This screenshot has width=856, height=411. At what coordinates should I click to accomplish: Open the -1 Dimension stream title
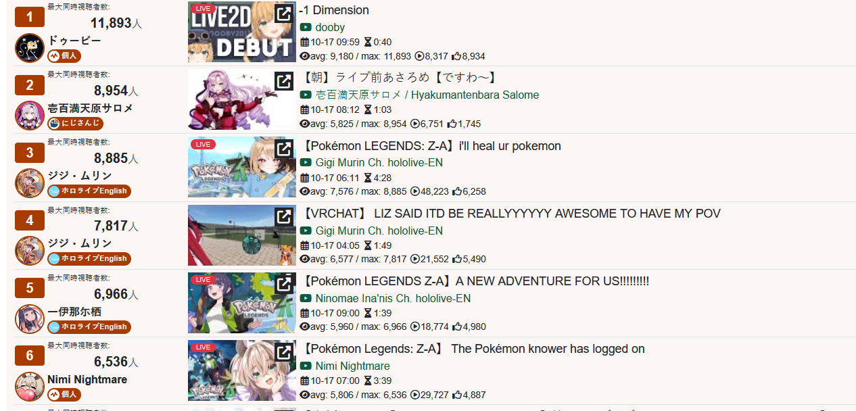click(x=334, y=10)
